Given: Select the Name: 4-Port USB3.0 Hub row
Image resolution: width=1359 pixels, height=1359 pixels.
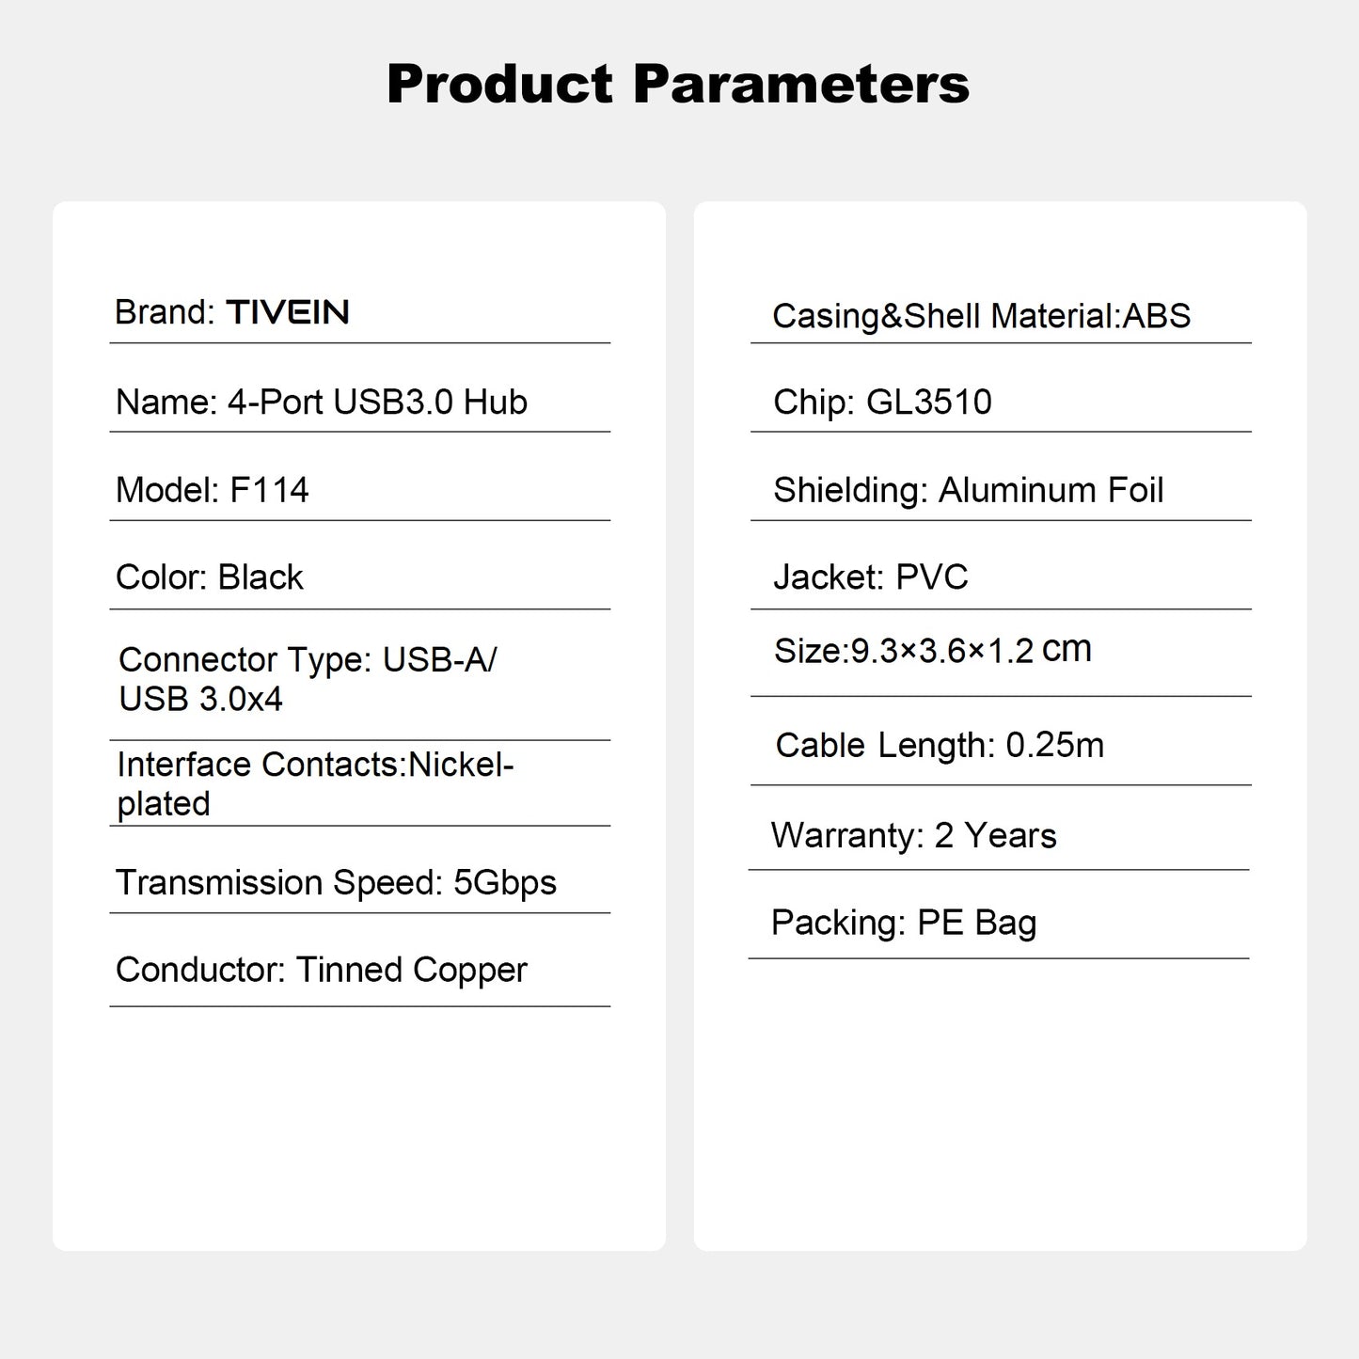Looking at the screenshot, I should (x=321, y=403).
